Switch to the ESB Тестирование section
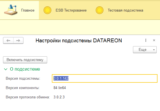This screenshot has height=111, width=160. coord(65,10)
